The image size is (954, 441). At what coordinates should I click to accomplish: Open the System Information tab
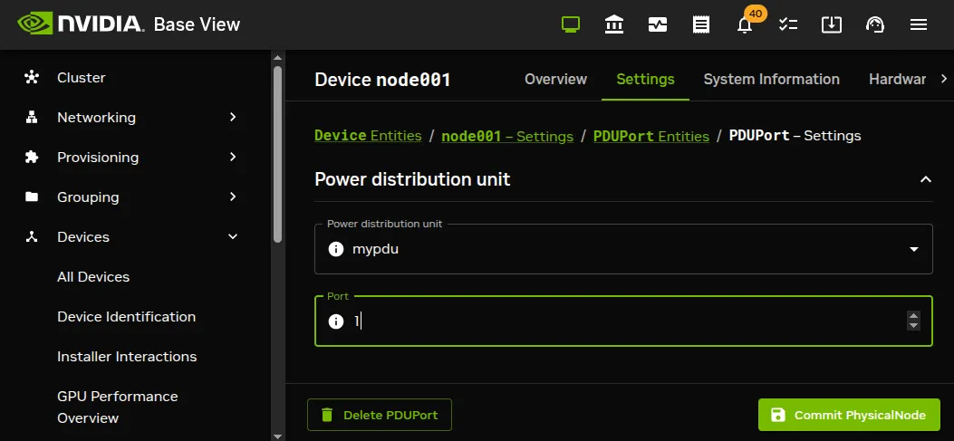tap(772, 79)
